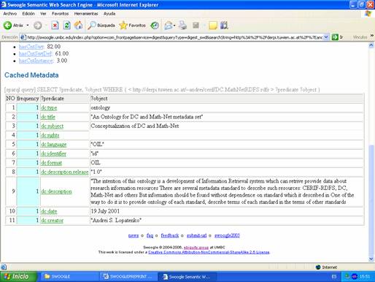The image size is (375, 282).
Task: Open the hasCntSwtDef link
Action: tap(36, 53)
